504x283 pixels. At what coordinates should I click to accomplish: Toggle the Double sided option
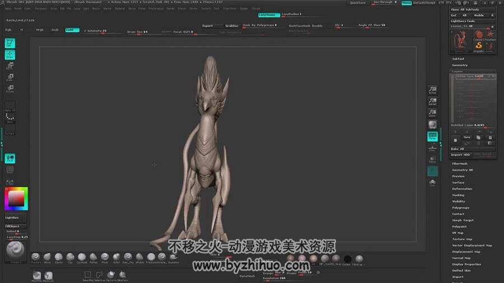318,26
